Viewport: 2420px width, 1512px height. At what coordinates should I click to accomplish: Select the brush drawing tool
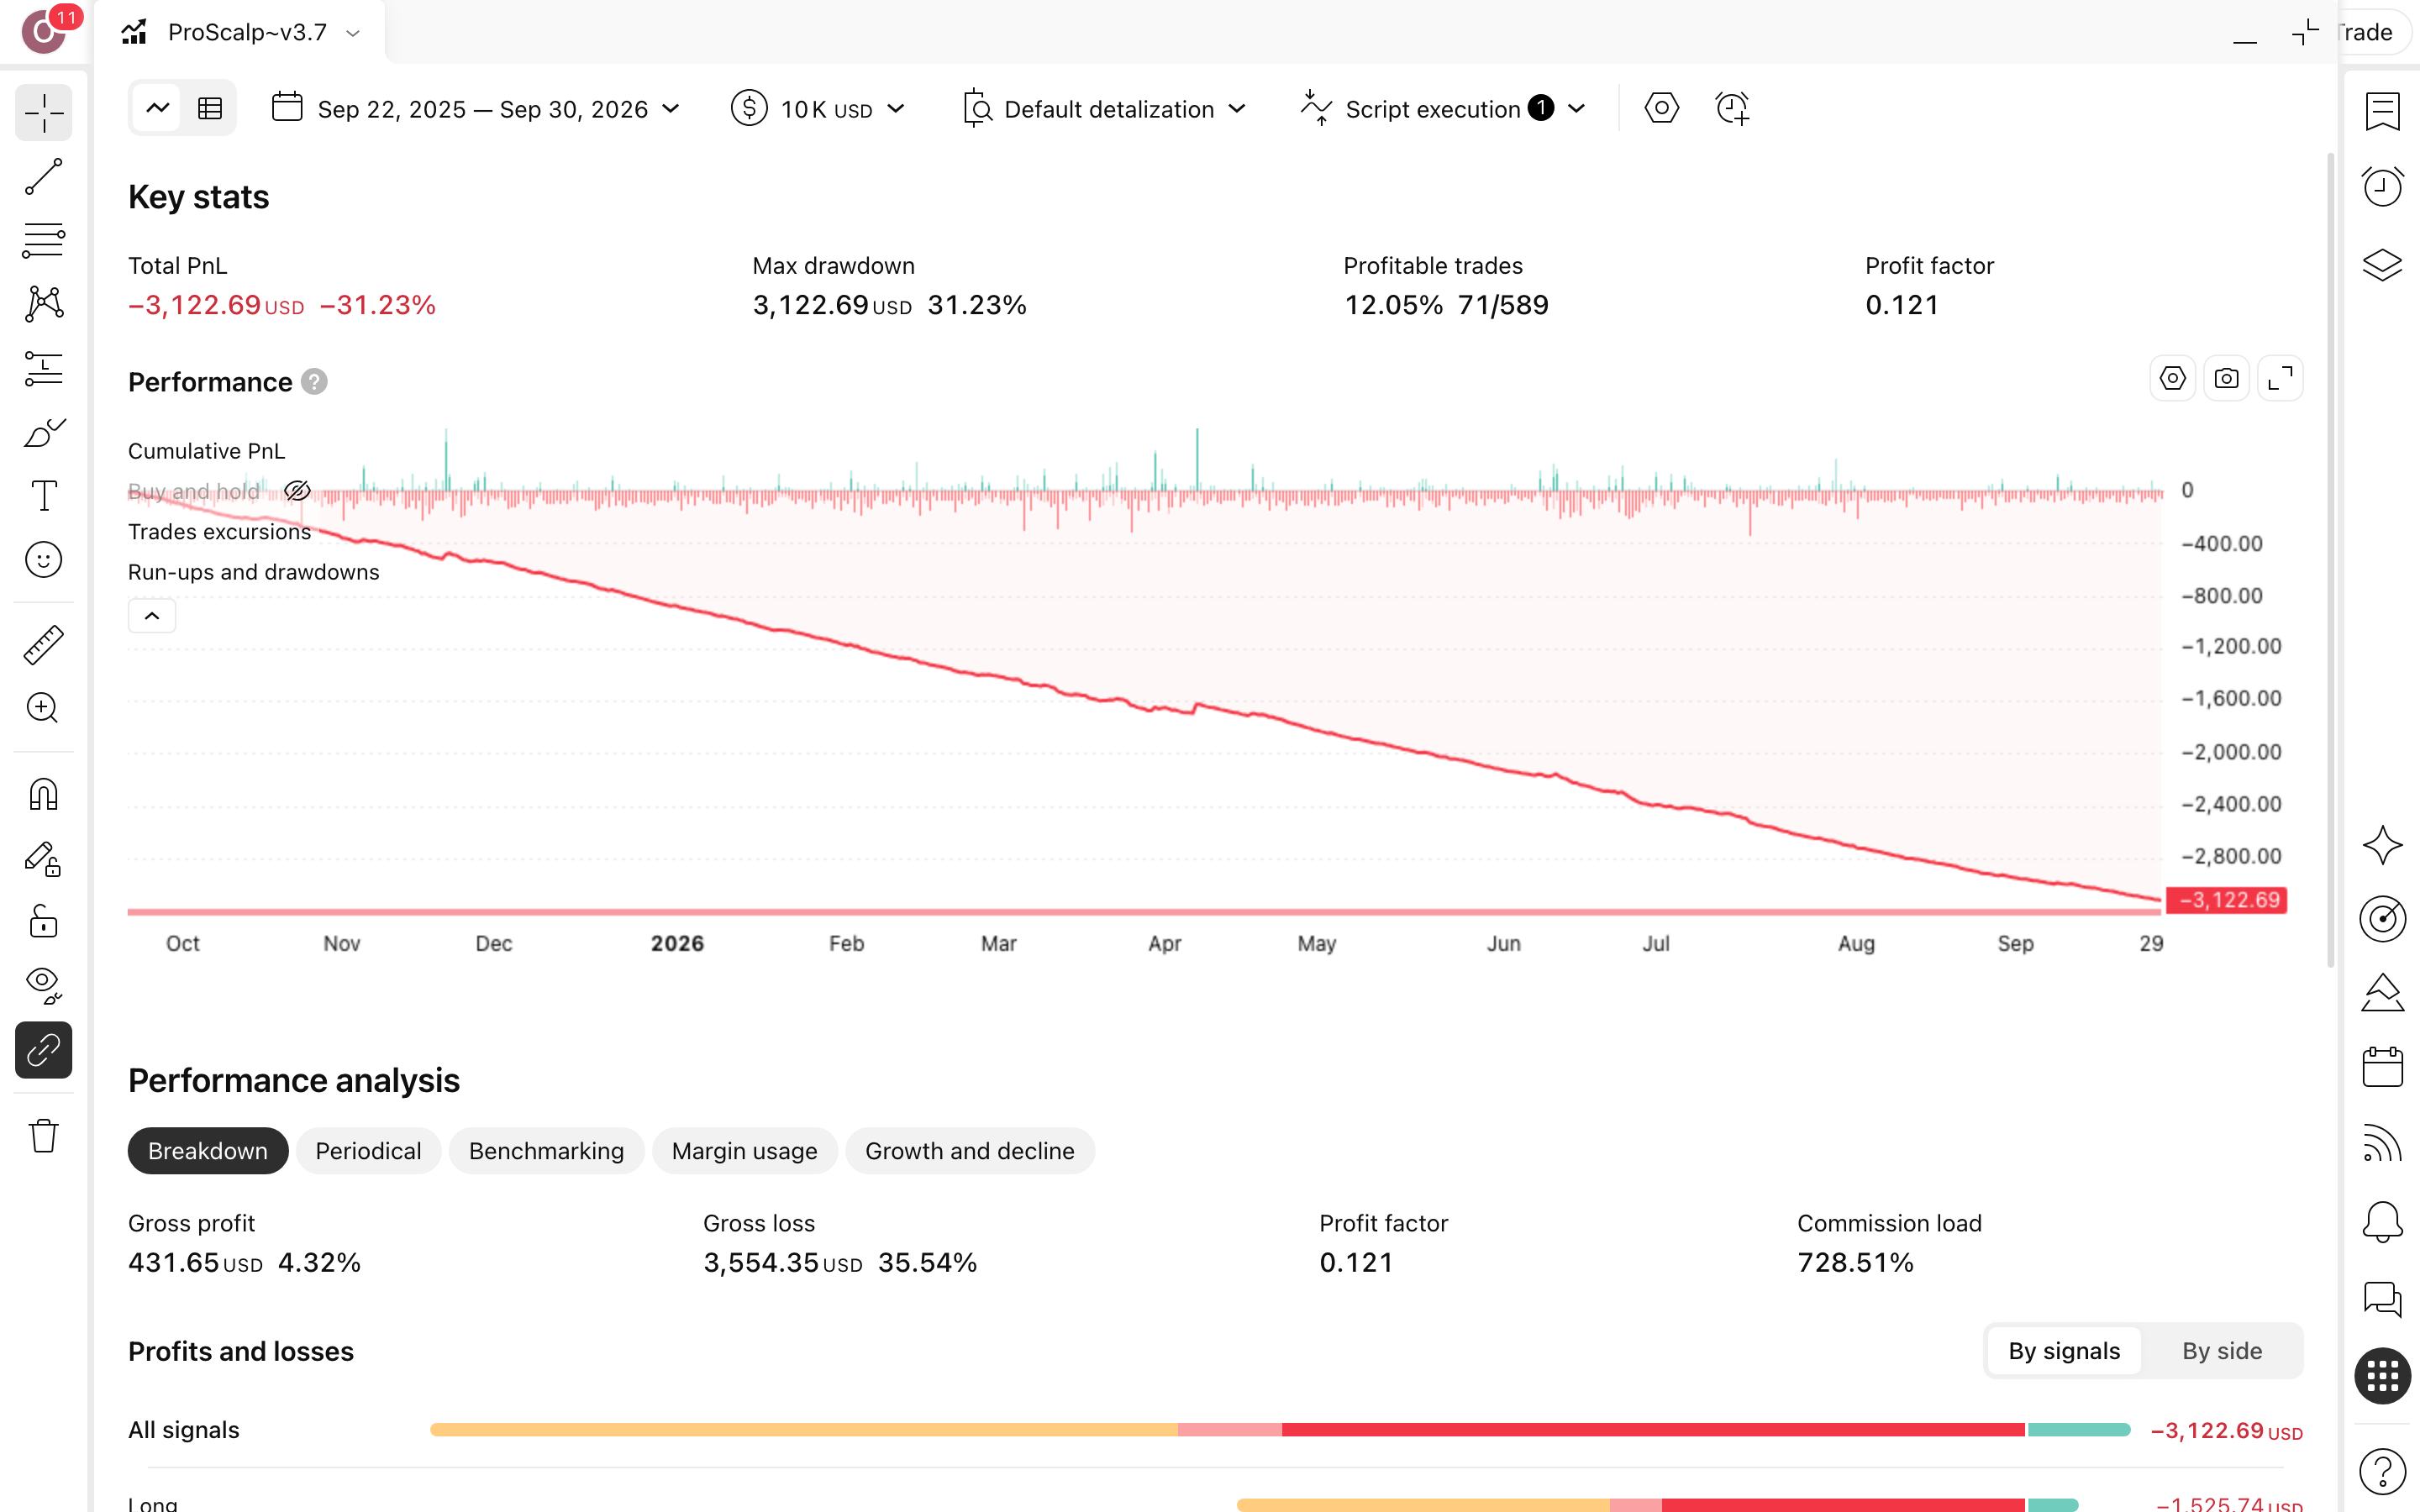click(x=44, y=432)
